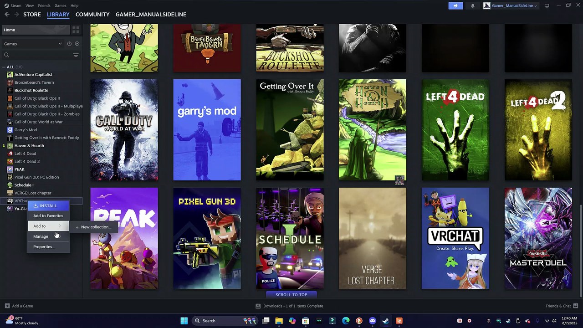
Task: Open Windows Start menu
Action: tap(184, 321)
